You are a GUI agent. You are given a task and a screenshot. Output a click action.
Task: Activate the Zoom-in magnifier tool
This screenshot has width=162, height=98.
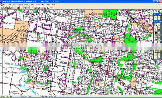(x=156, y=36)
